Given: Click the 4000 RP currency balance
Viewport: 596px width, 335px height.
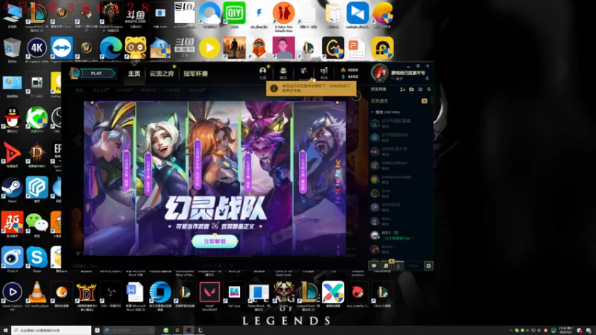Looking at the screenshot, I should tap(349, 70).
